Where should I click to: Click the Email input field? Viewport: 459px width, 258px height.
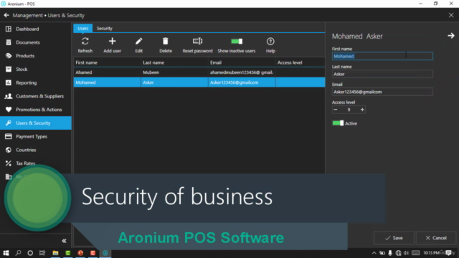382,92
